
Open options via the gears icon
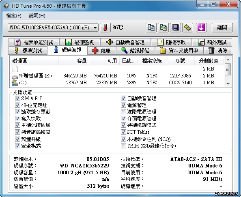tap(187, 28)
